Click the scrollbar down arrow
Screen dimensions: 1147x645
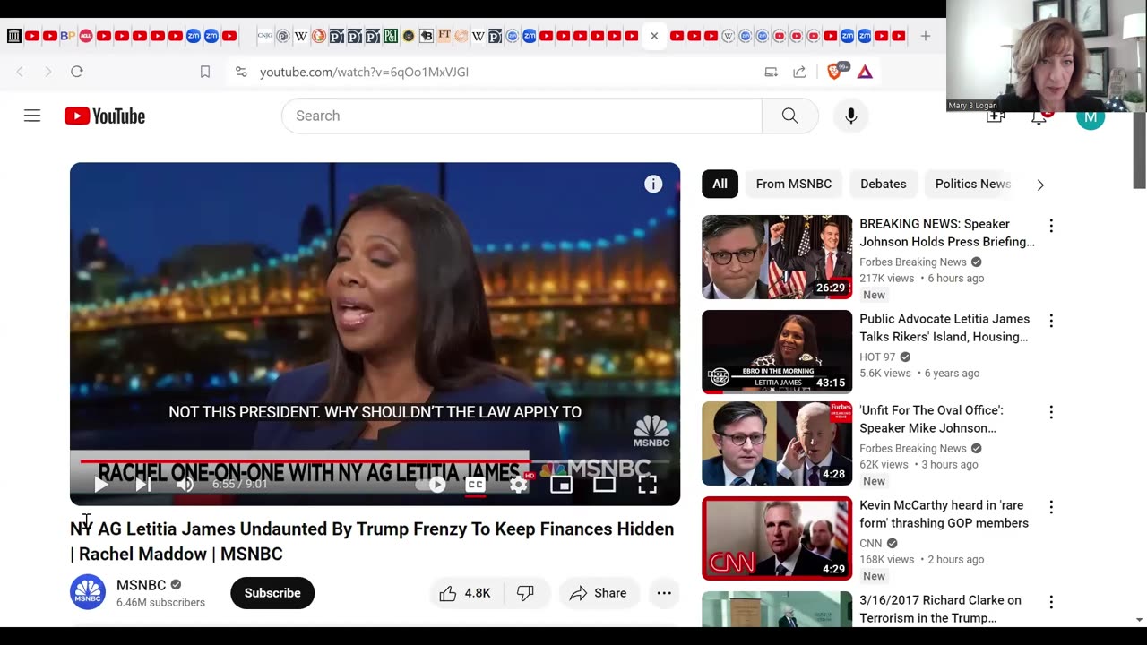click(x=1140, y=619)
